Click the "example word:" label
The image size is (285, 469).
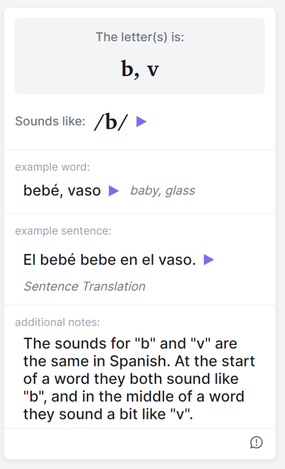coord(52,167)
